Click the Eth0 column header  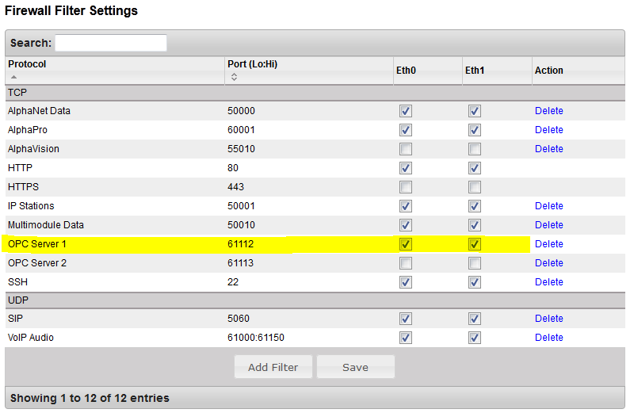click(407, 71)
